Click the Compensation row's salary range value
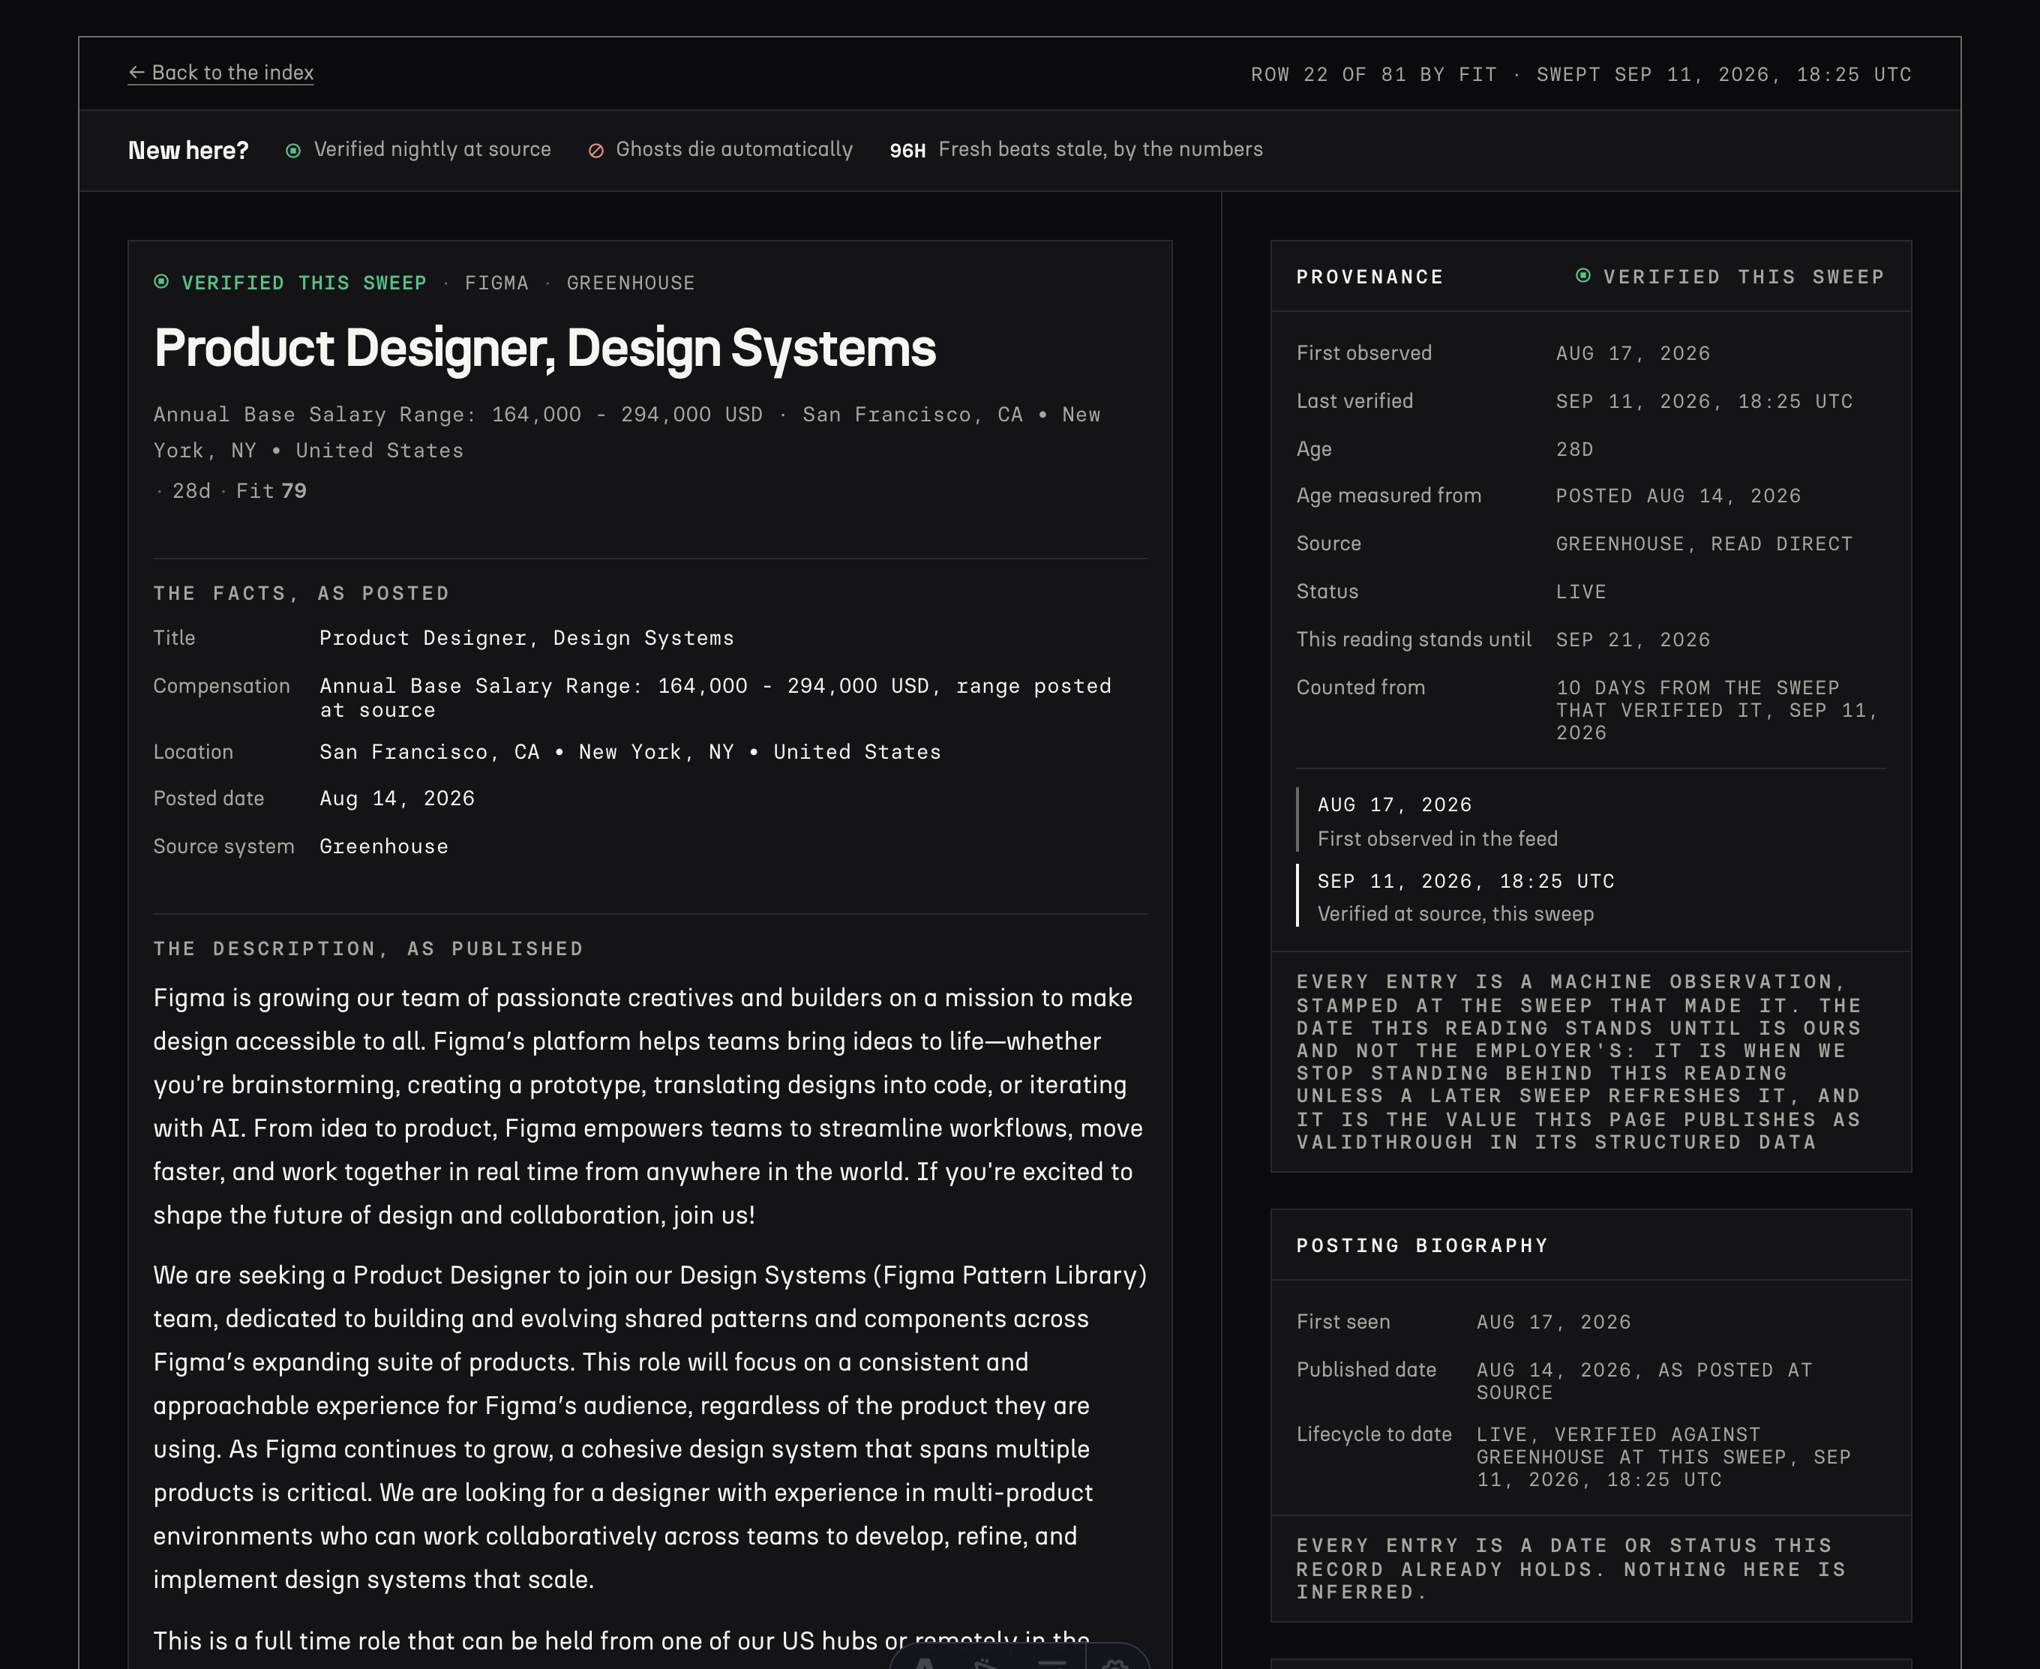This screenshot has width=2040, height=1669. [x=715, y=698]
